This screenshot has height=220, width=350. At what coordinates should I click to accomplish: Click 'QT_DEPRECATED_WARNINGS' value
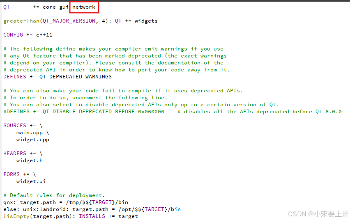tap(76, 77)
